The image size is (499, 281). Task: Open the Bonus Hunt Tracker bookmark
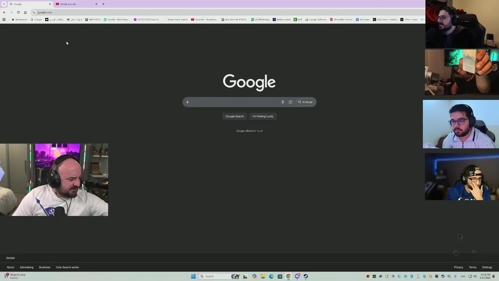tap(176, 20)
